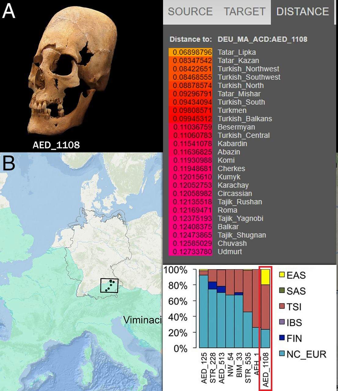Select the Tatar_Mishar population row
The width and height of the screenshot is (338, 391).
[215, 94]
